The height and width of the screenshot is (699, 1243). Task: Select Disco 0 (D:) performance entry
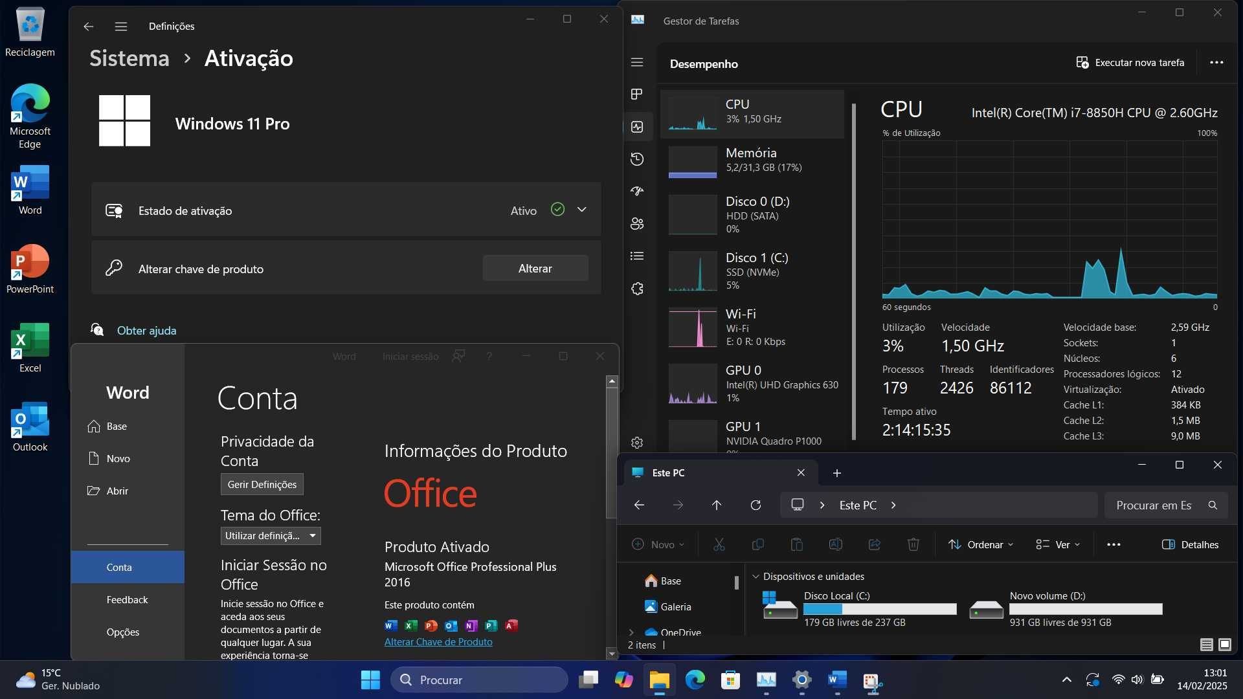(x=752, y=214)
